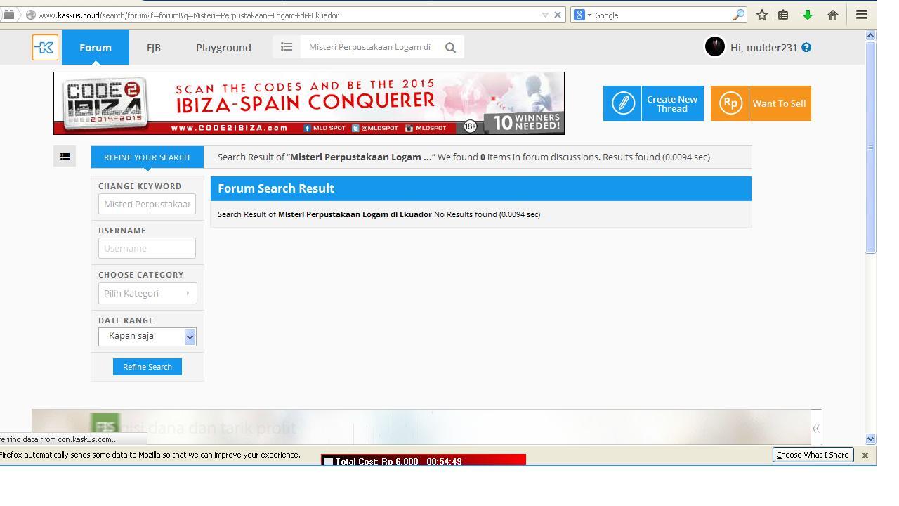Click the Kaskus logo icon
Viewport: 899px width, 506px height.
point(45,47)
